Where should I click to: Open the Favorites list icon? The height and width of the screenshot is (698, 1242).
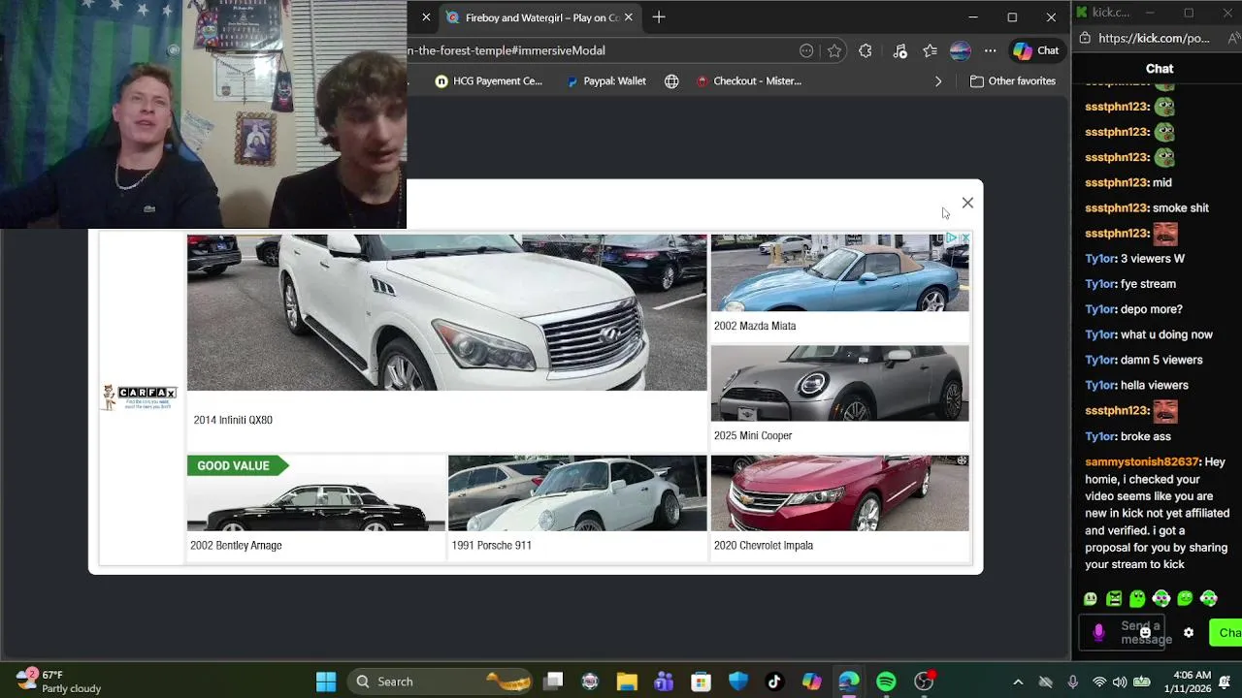click(x=930, y=50)
